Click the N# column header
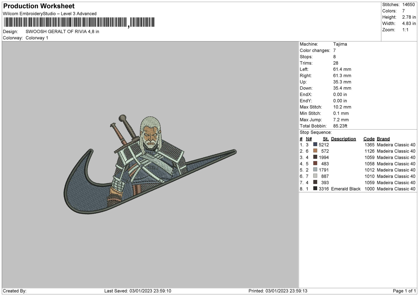 [x=309, y=139]
